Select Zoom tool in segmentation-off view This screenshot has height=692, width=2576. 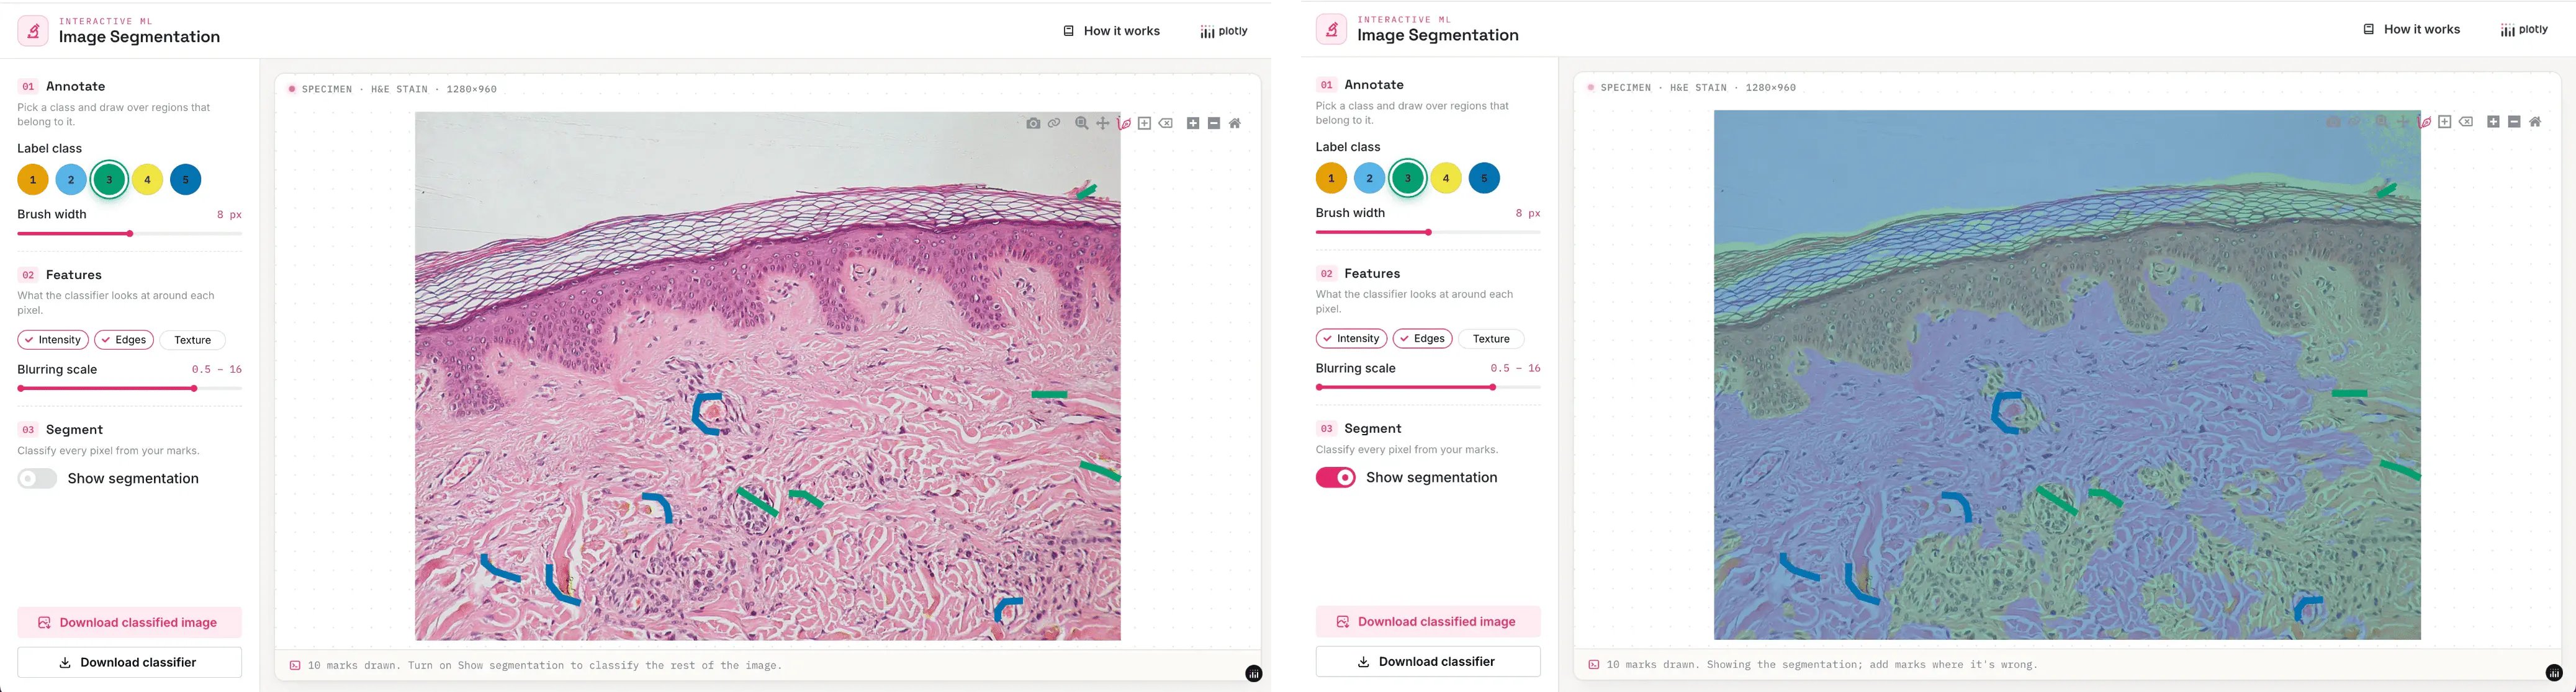click(1081, 124)
